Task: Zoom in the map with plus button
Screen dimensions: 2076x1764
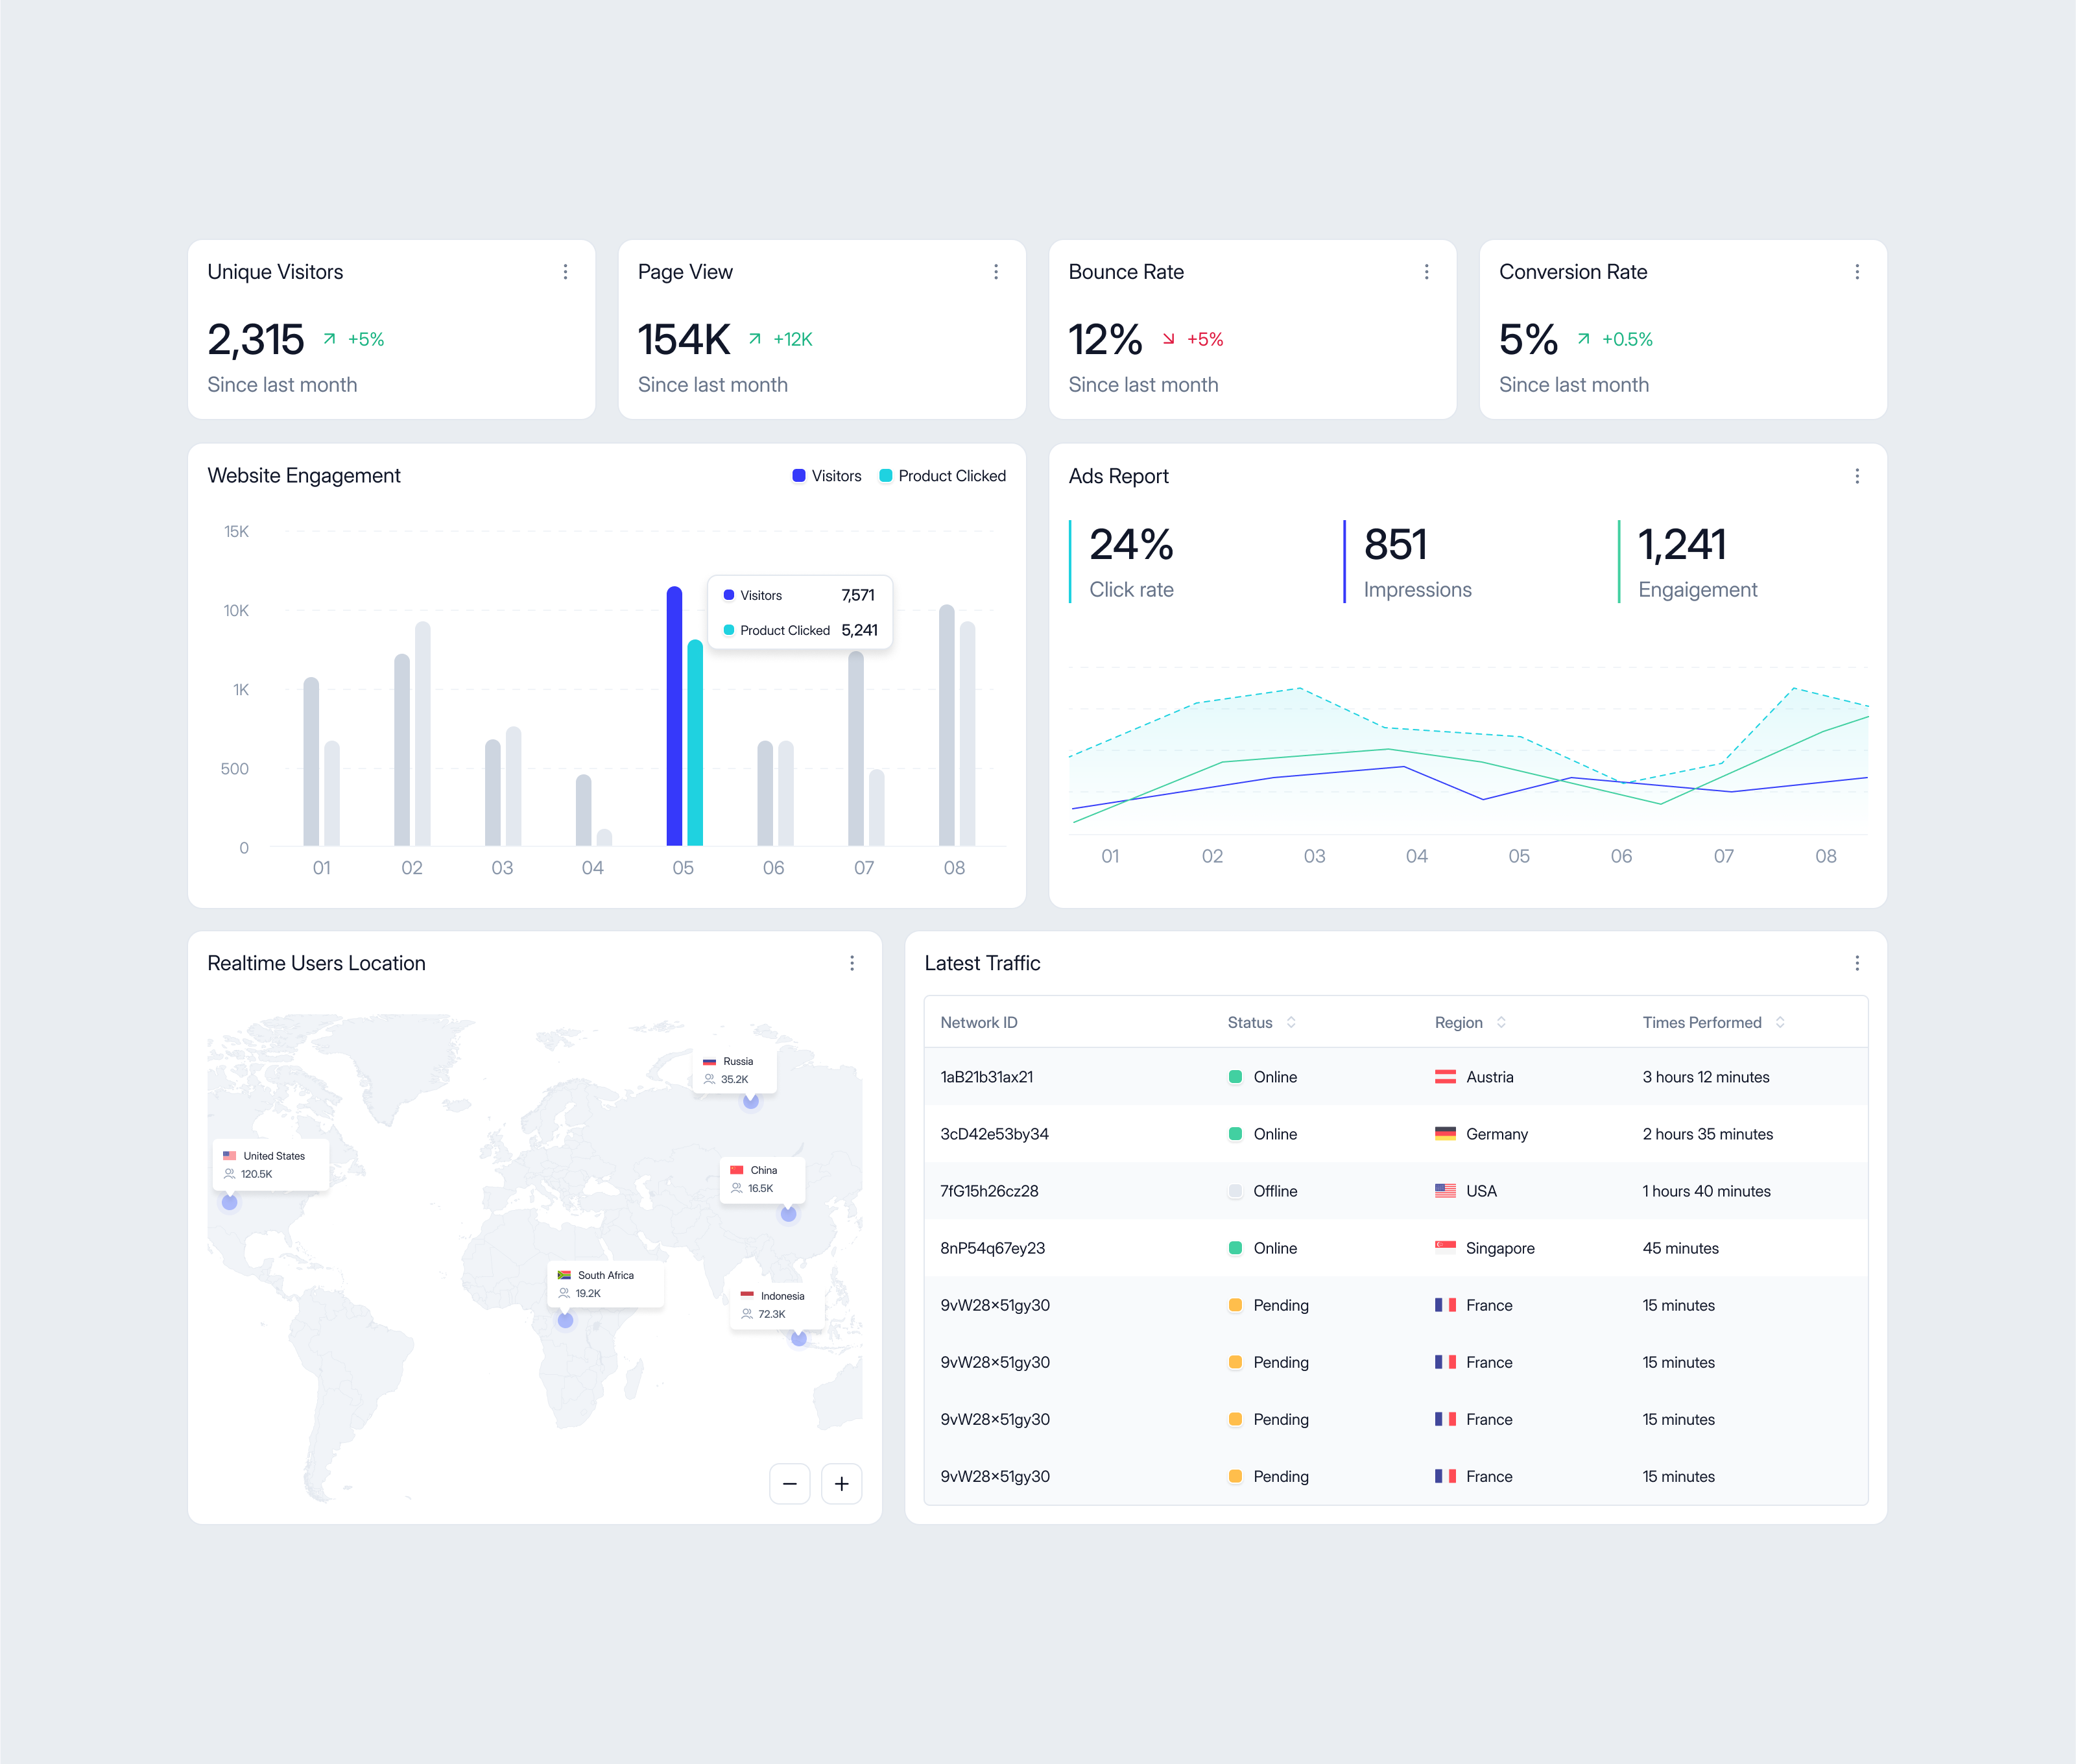Action: [x=841, y=1484]
